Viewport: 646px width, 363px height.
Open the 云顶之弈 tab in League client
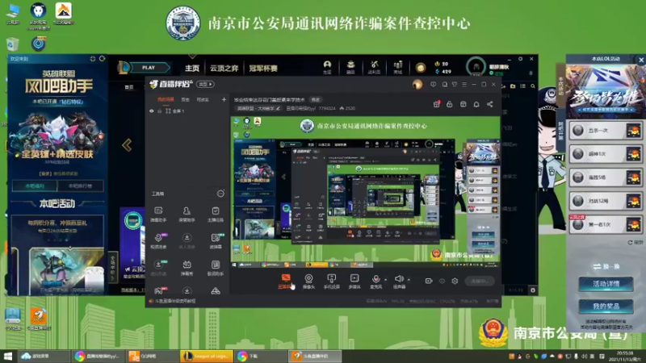click(x=224, y=68)
